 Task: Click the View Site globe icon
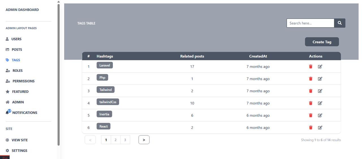coord(7,140)
